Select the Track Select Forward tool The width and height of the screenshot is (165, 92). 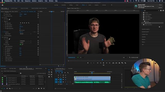[52, 70]
